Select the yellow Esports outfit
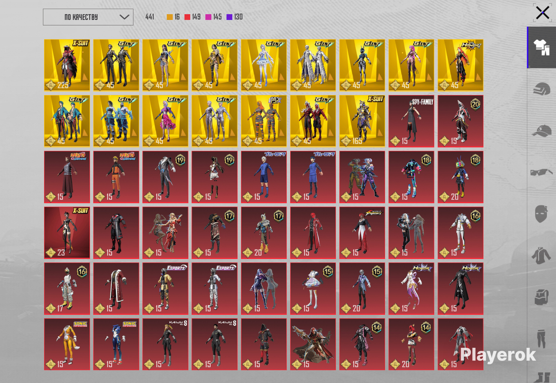 coord(166,289)
